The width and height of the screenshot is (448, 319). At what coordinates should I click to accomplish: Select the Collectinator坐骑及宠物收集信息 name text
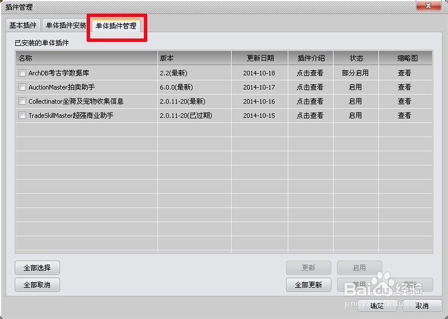click(x=76, y=101)
